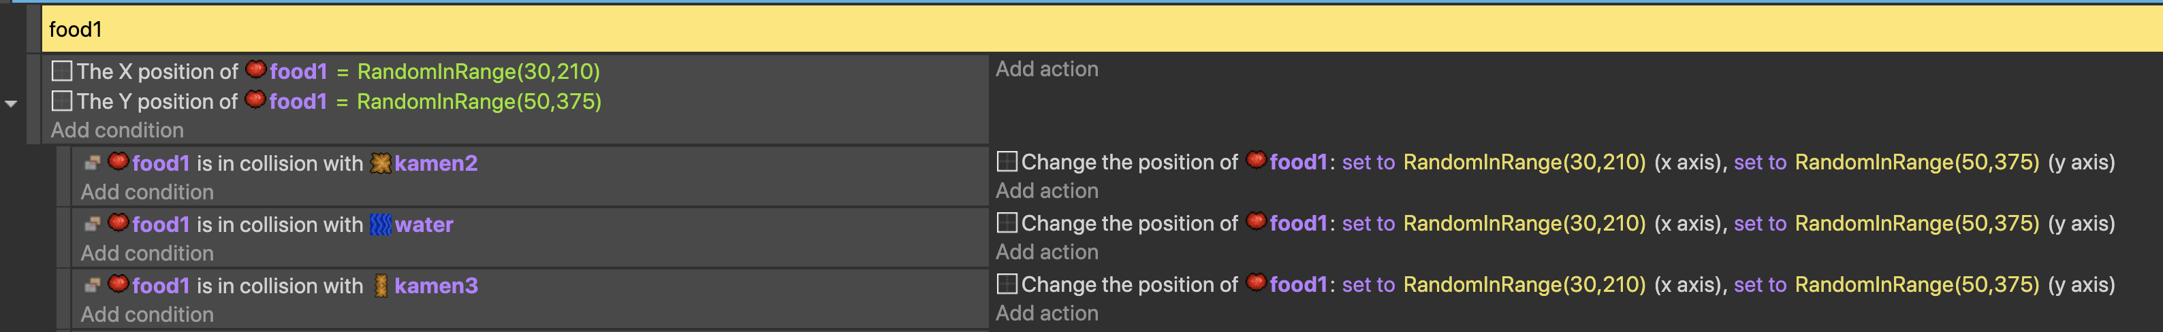Add an action to the water collision event
Image resolution: width=2163 pixels, height=332 pixels.
(x=1046, y=252)
